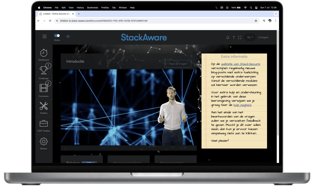Open Beheer settings gear
The height and width of the screenshot is (186, 314).
[44, 143]
